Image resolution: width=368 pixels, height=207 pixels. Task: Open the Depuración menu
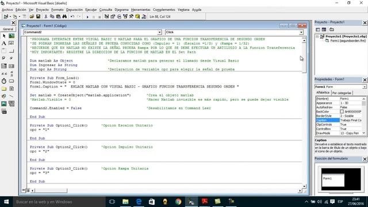[74, 10]
